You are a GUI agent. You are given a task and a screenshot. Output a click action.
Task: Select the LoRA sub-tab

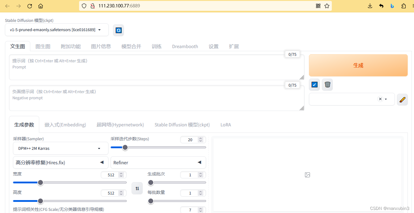(x=226, y=125)
